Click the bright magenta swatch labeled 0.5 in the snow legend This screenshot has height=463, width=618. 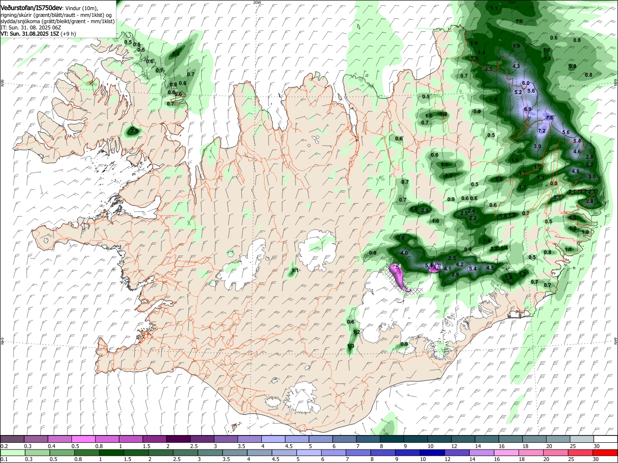pyautogui.click(x=83, y=439)
